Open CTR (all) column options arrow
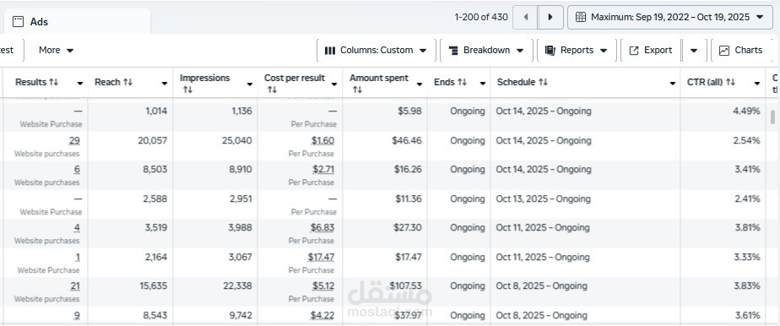Viewport: 780px width, 326px height. click(x=757, y=83)
